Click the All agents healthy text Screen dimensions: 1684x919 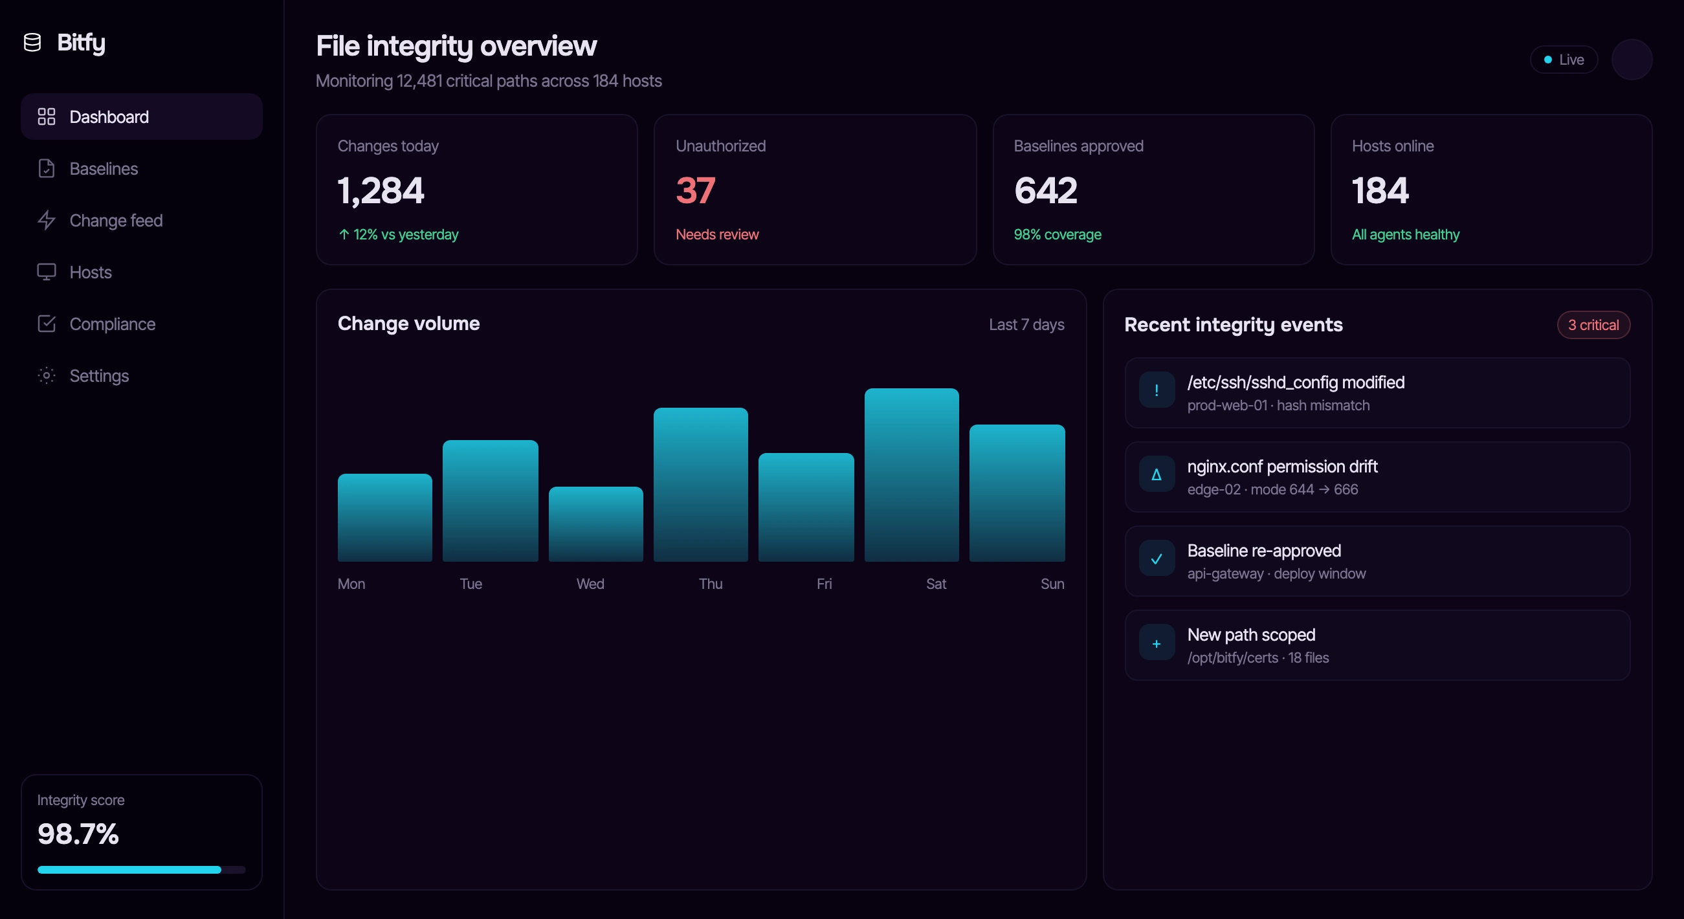[1406, 234]
